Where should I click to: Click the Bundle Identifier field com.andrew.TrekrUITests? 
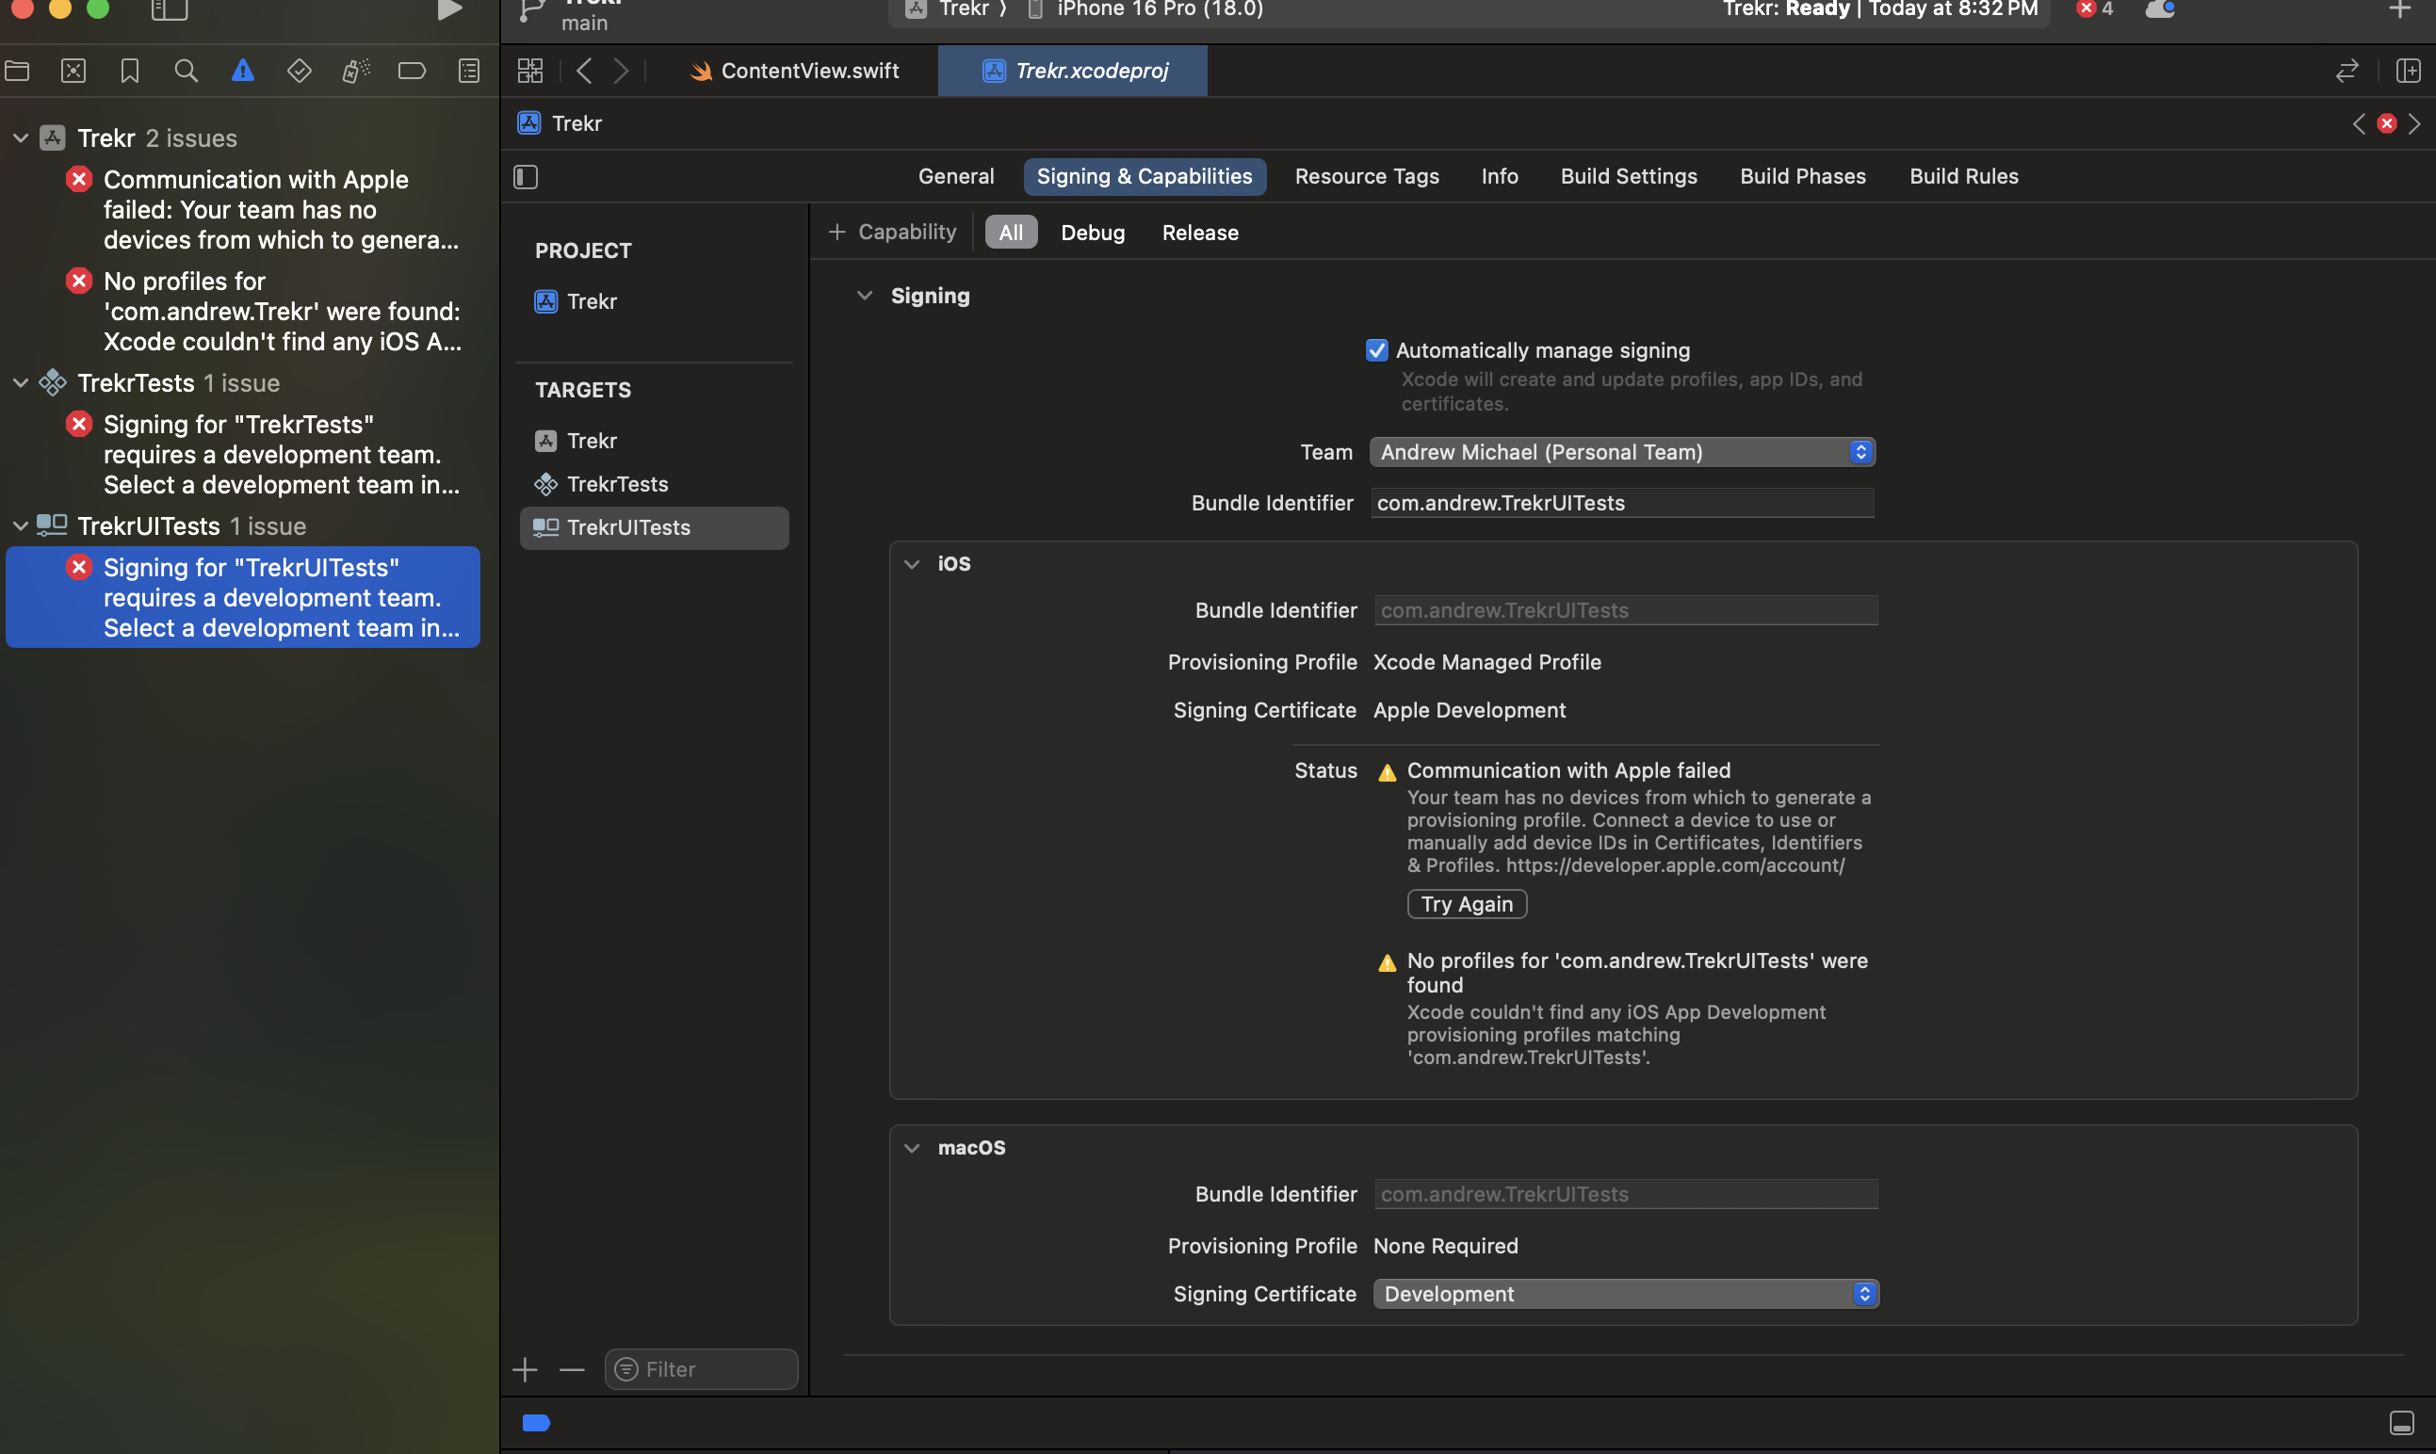point(1623,504)
